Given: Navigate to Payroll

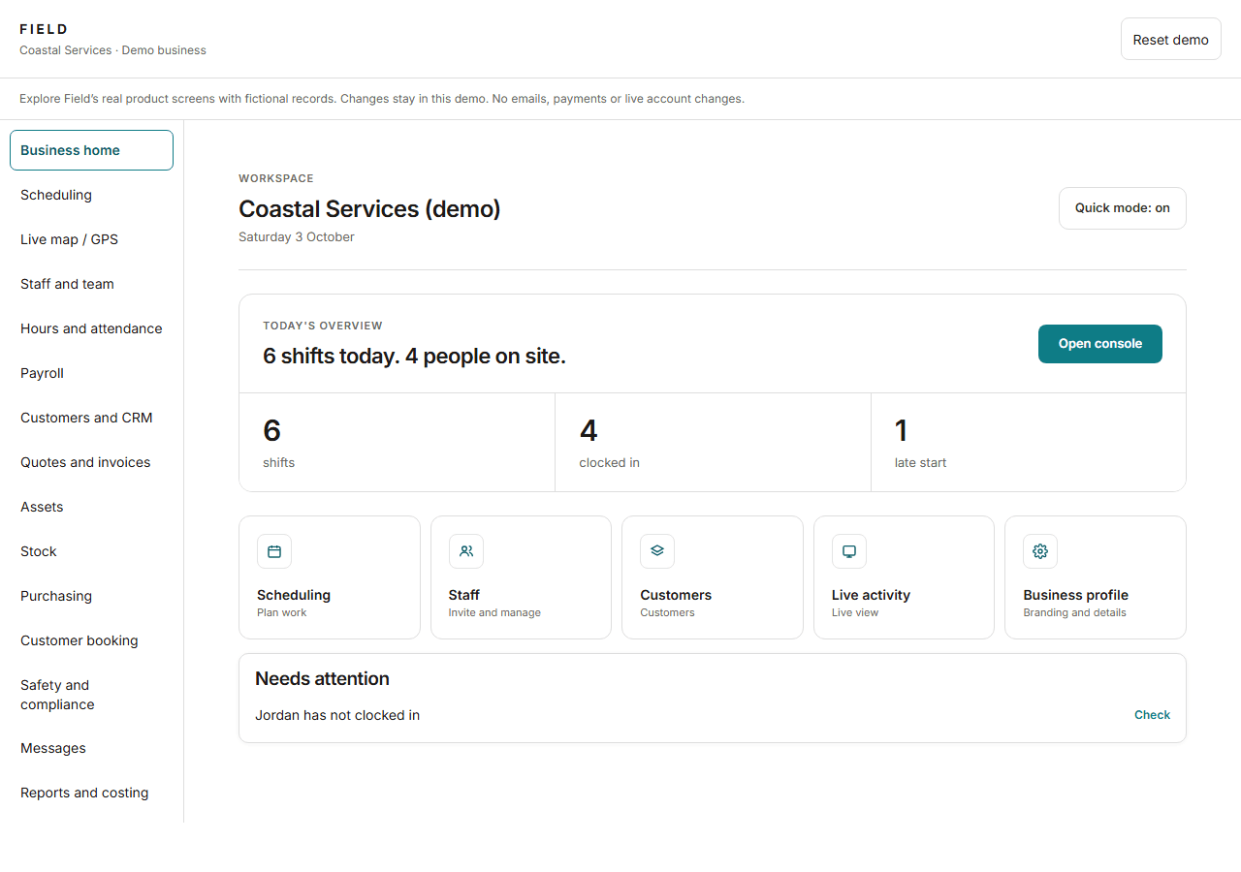Looking at the screenshot, I should coord(91,373).
